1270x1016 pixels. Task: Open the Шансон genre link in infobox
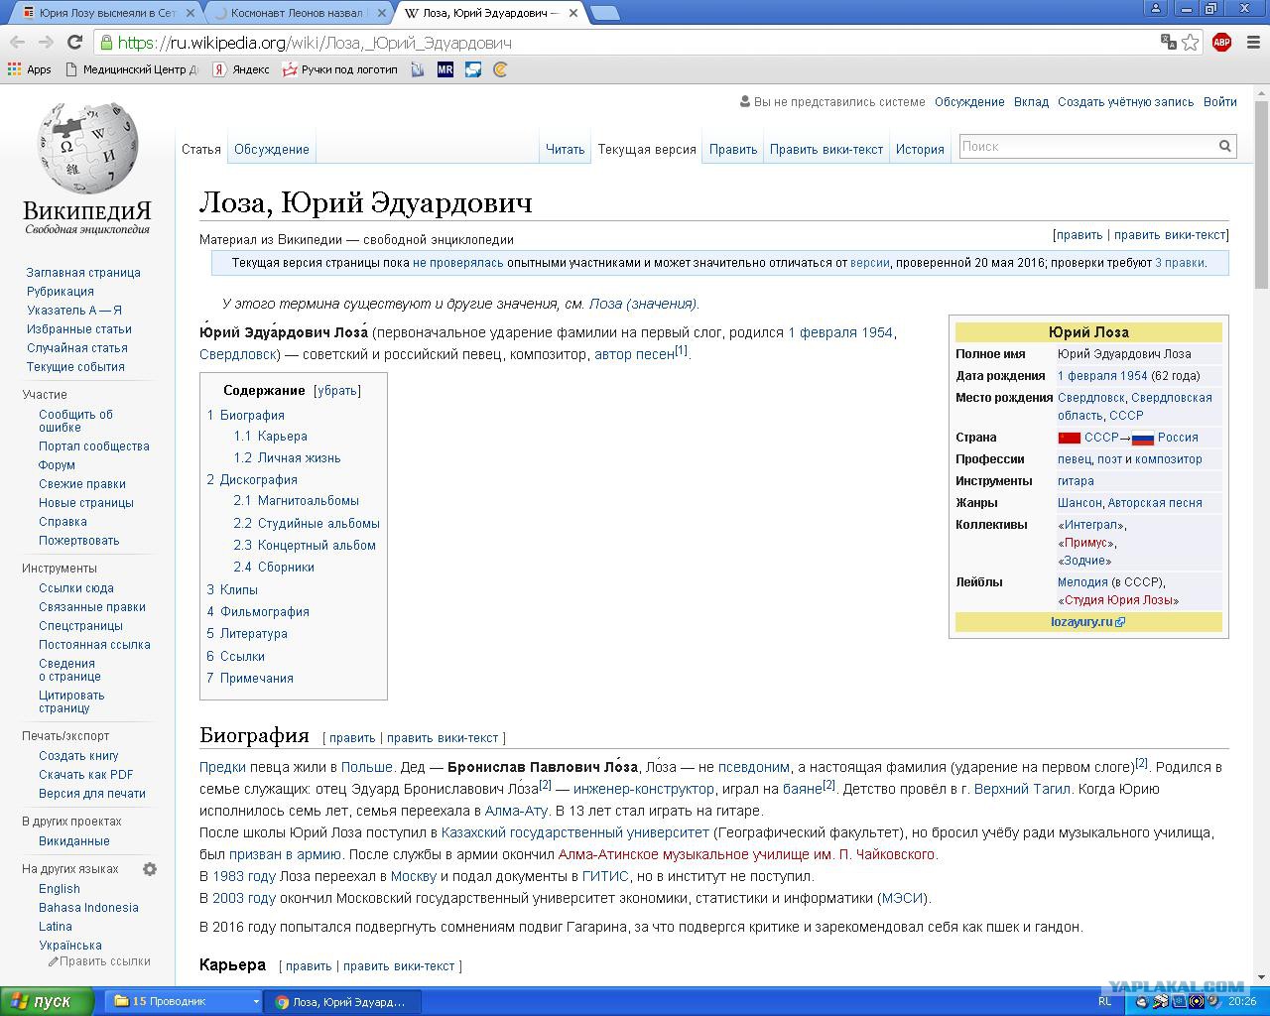[x=1079, y=503]
